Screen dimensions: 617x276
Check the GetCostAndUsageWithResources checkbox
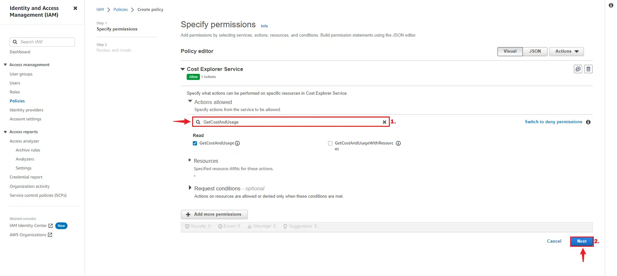pyautogui.click(x=330, y=143)
